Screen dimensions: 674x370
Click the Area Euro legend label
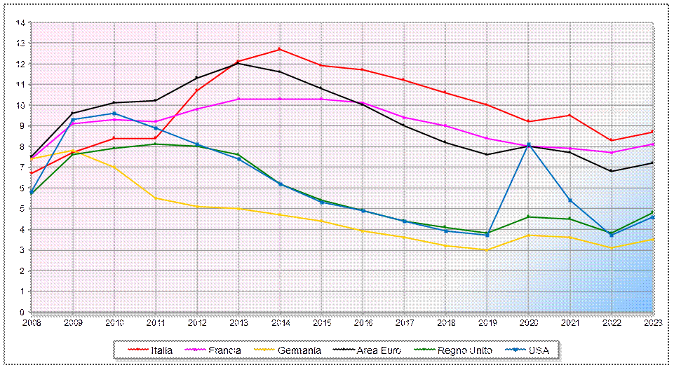coord(379,350)
